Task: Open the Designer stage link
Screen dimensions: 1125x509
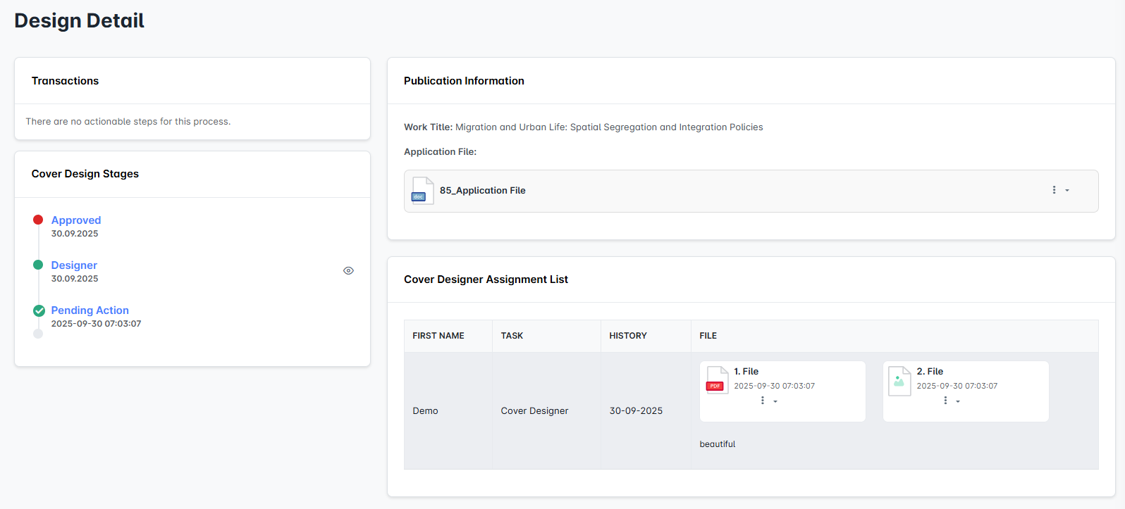Action: (x=74, y=265)
